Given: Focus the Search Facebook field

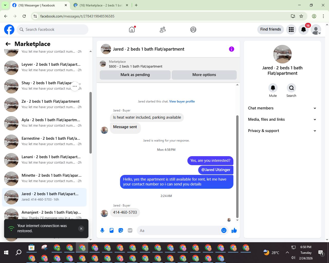Looking at the screenshot, I should [x=52, y=30].
